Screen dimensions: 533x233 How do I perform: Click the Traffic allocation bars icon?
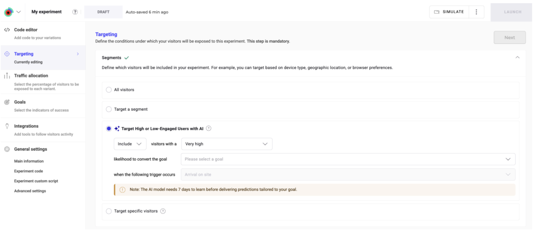click(7, 76)
